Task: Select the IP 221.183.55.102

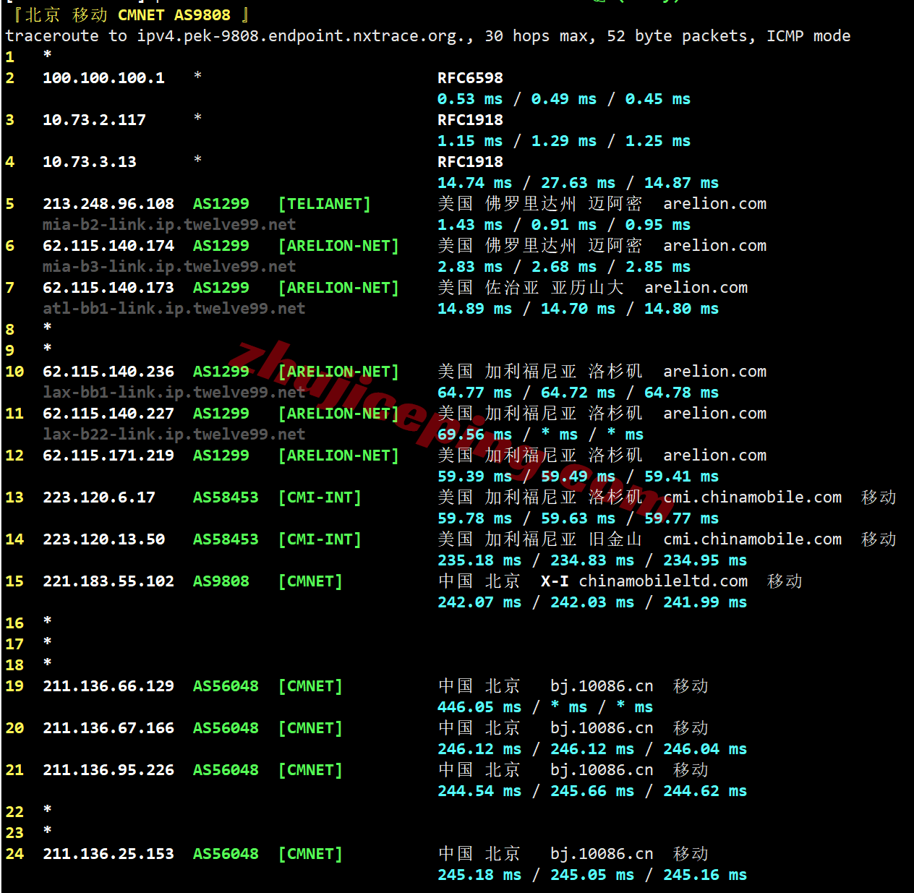Action: coord(108,581)
